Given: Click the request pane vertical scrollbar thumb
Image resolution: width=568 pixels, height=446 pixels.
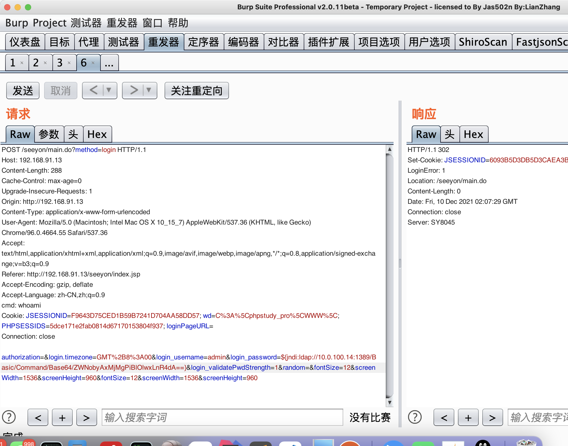Looking at the screenshot, I should tap(389, 276).
